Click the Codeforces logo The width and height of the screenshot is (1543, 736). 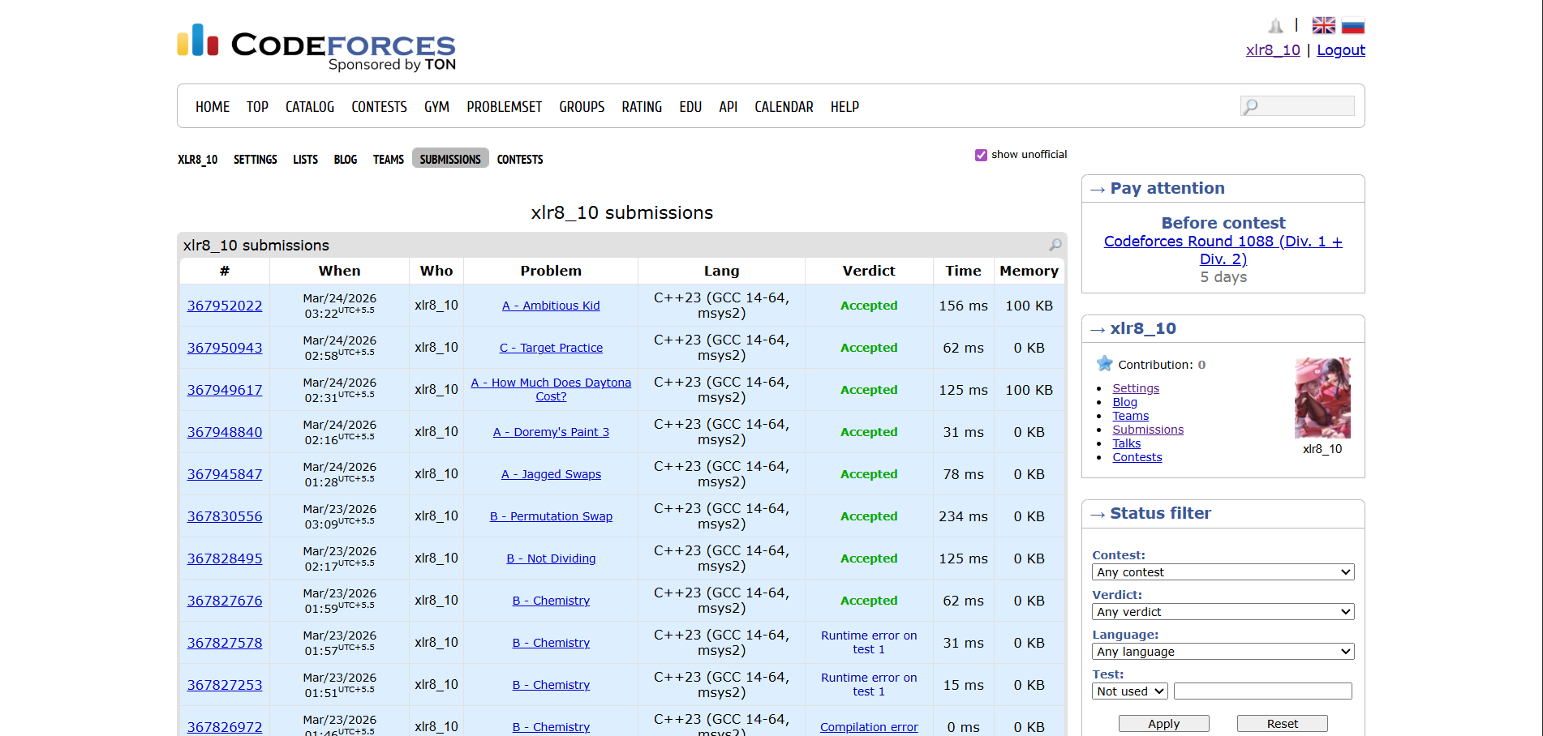316,46
